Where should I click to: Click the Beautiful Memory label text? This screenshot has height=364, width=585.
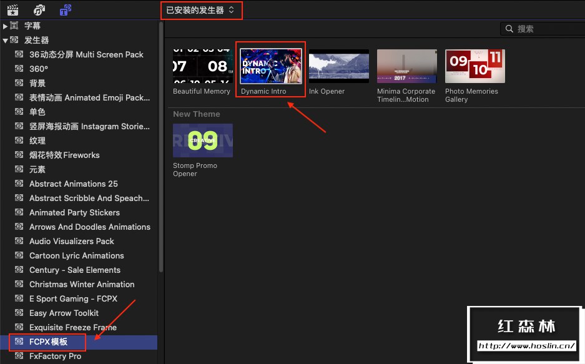(202, 91)
